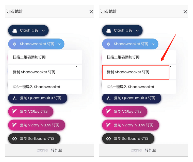Expand the Clash 订阅 chevron in right dialog
The height and width of the screenshot is (162, 193).
coord(137,31)
